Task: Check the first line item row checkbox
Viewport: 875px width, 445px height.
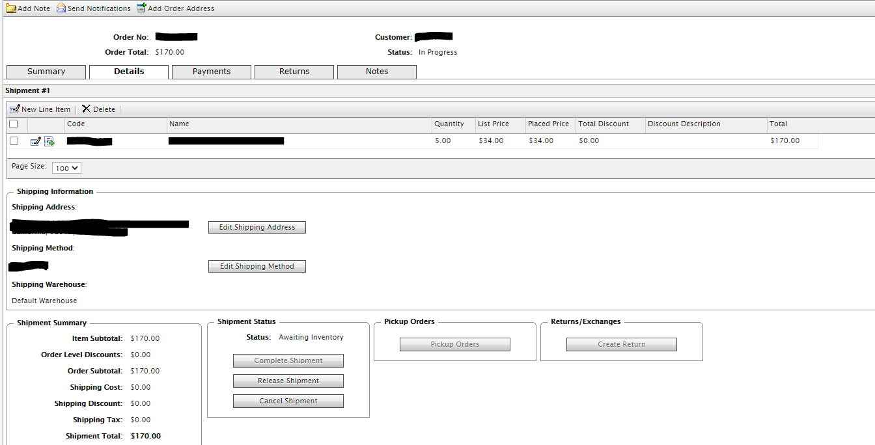Action: point(14,141)
